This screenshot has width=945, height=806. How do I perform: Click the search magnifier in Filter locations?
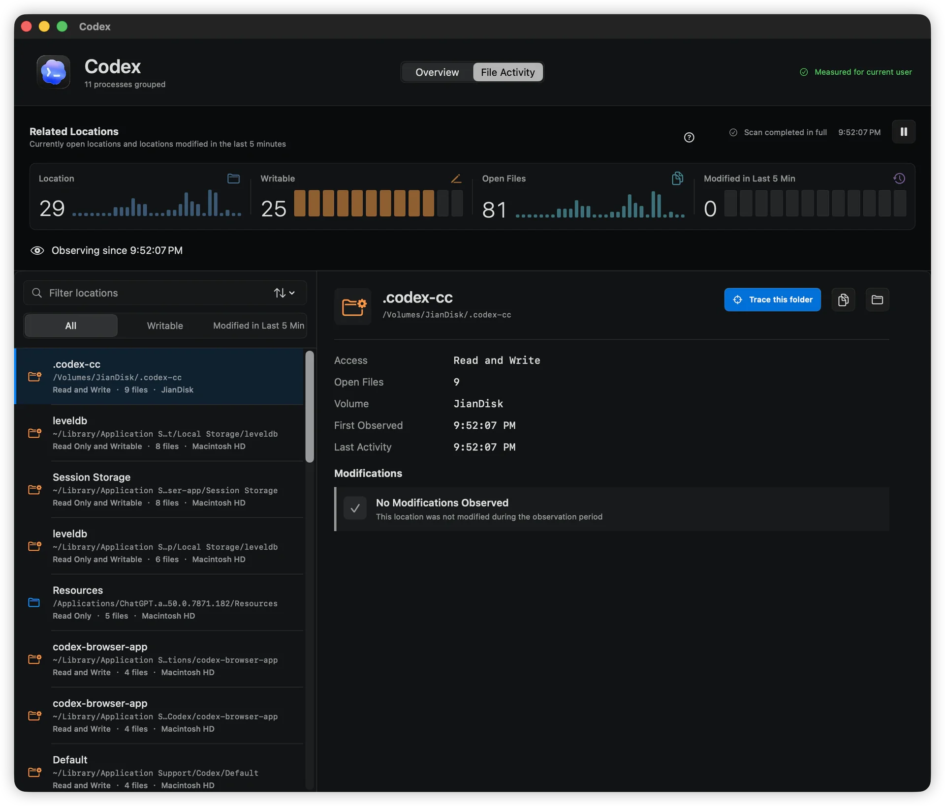tap(37, 293)
